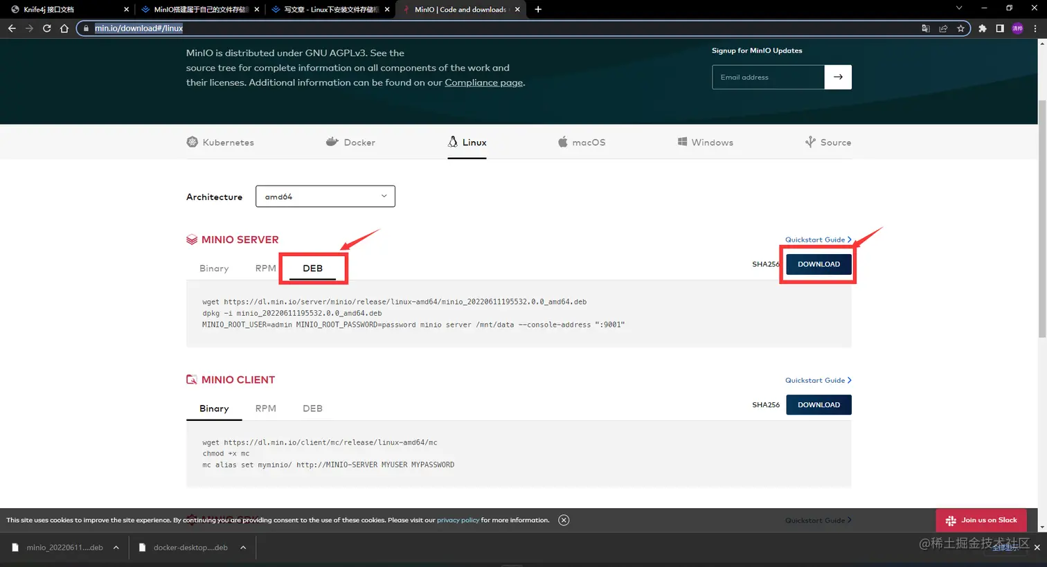Viewport: 1047px width, 567px height.
Task: Click the mc alias set myminio line
Action: (x=328, y=465)
